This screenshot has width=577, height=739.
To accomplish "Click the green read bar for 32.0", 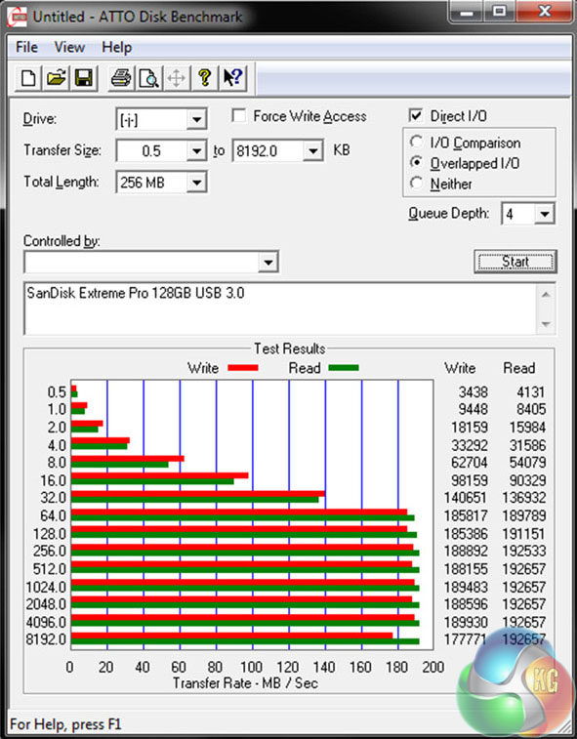I will point(194,500).
